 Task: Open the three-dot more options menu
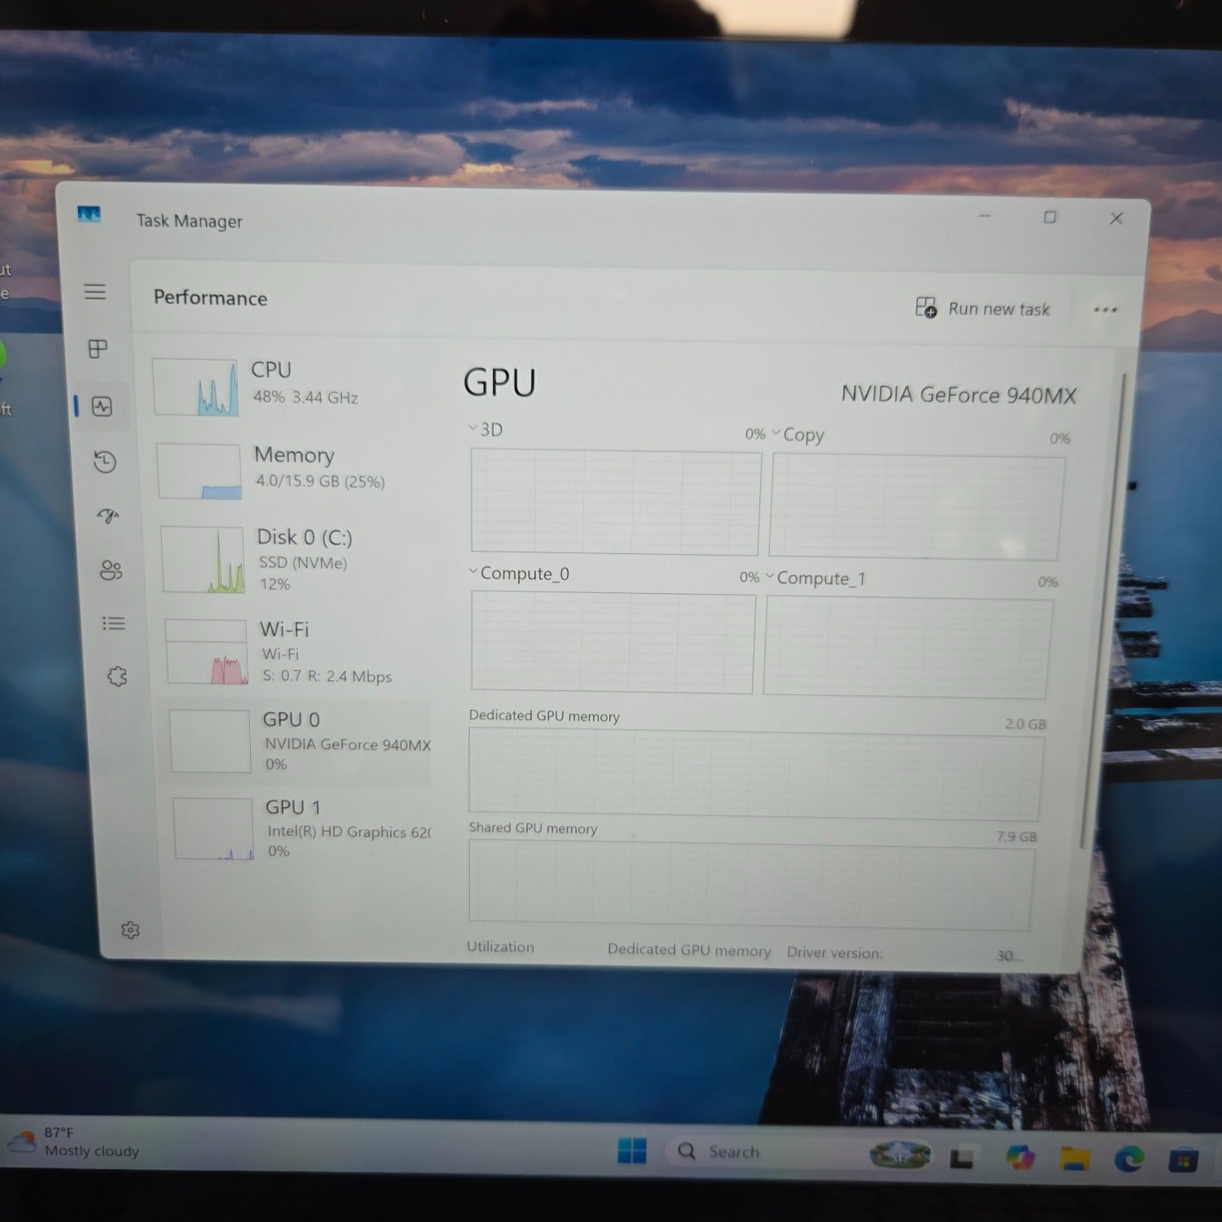click(1106, 310)
